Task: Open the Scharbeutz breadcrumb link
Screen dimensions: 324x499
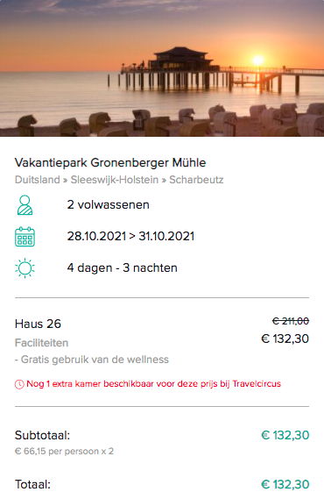Action: [x=196, y=180]
